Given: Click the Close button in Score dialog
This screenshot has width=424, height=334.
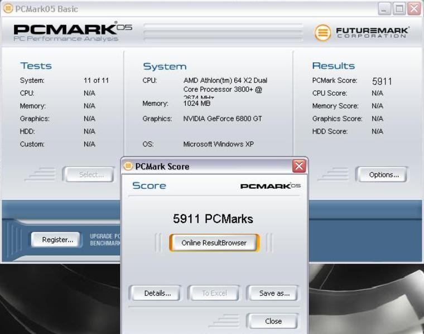Looking at the screenshot, I should (273, 321).
